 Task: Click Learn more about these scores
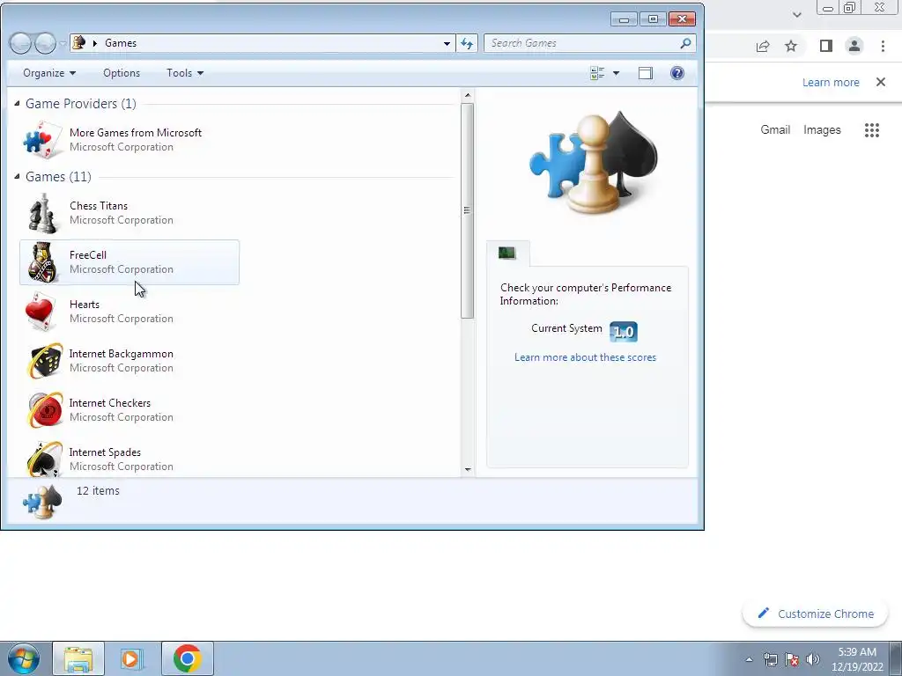585,357
